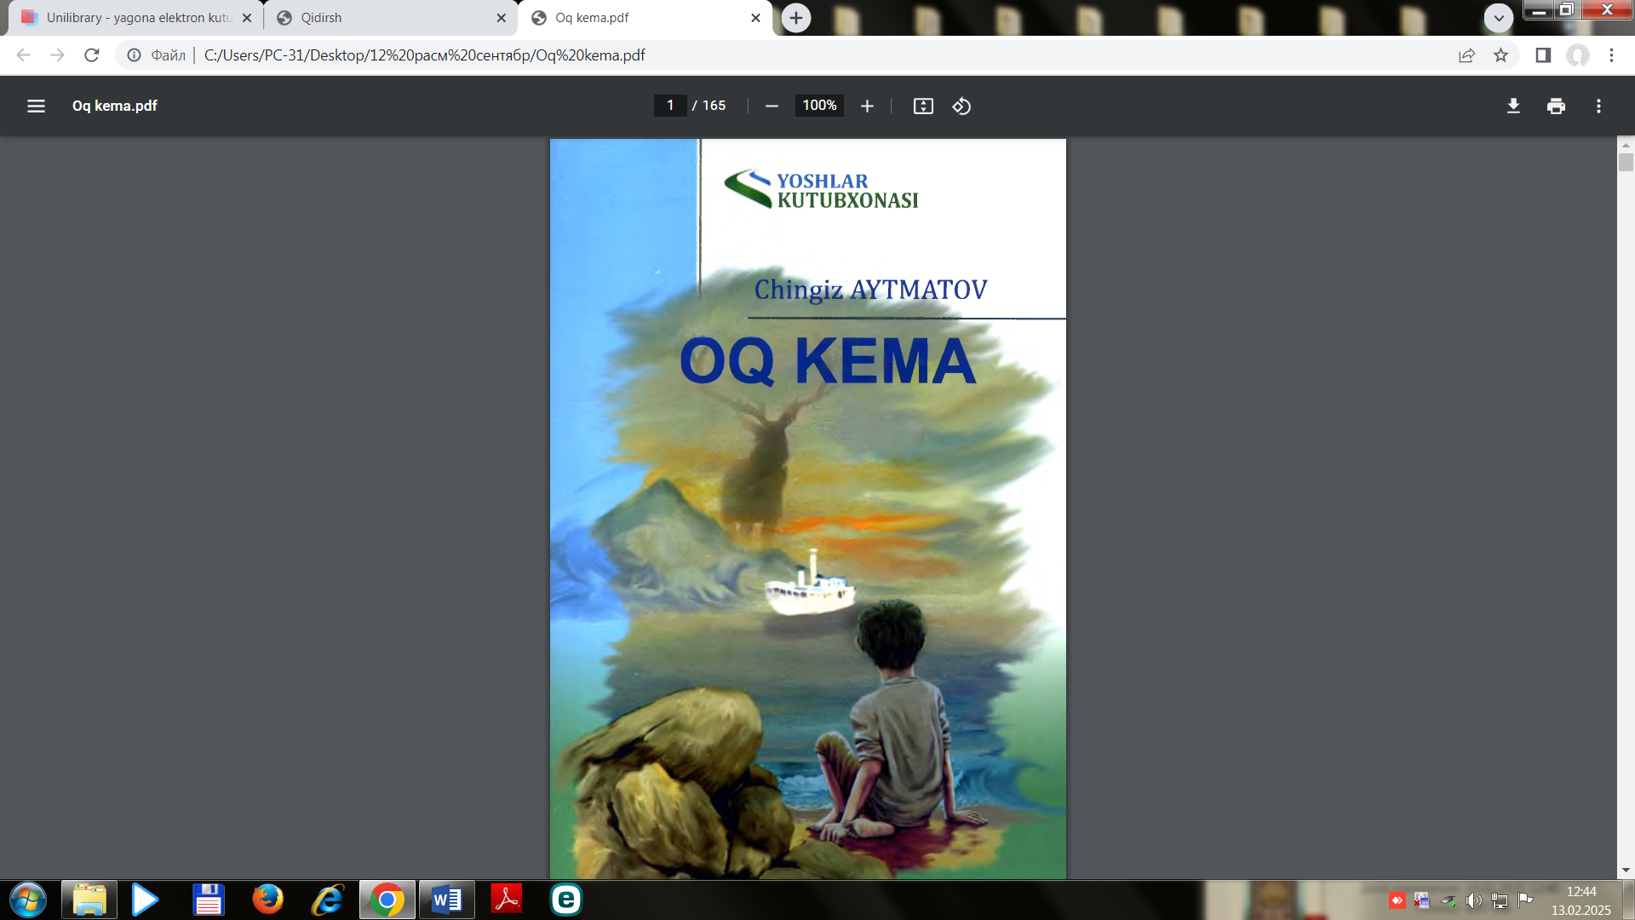Click the 100% zoom level field
The image size is (1635, 920).
click(x=819, y=106)
